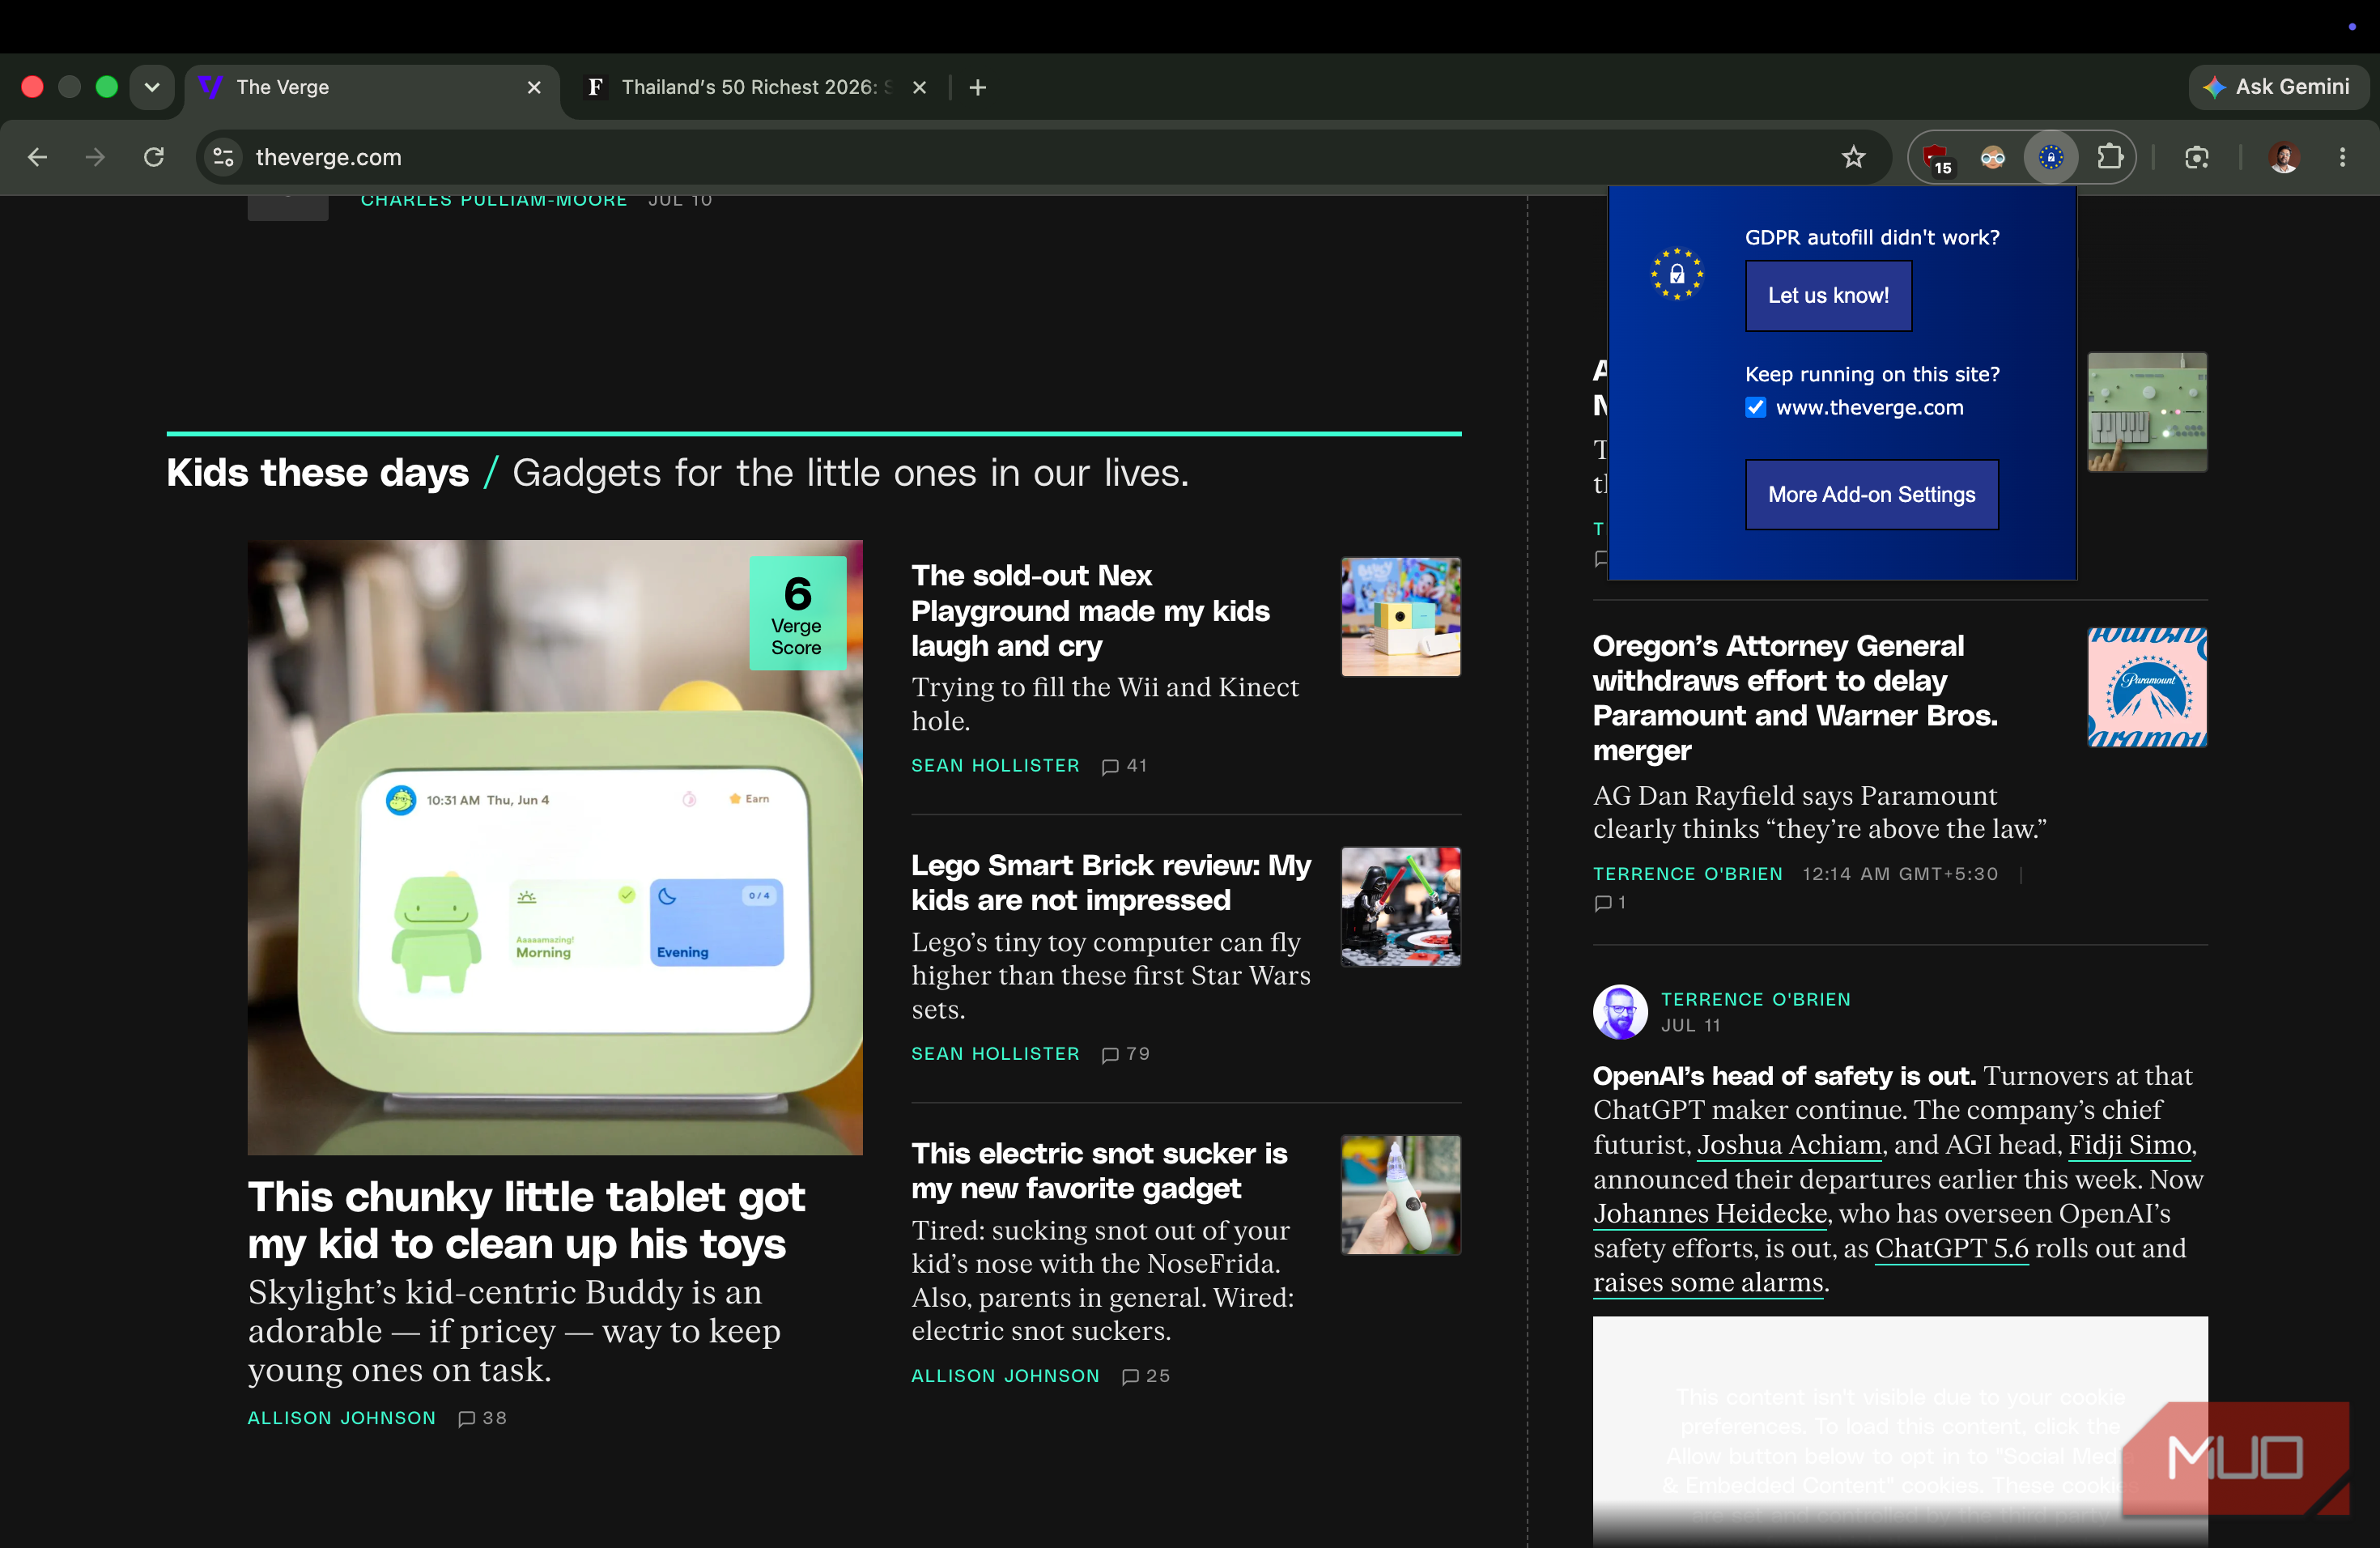
Task: Click the Lego Darth Vader thumbnail
Action: pos(1400,906)
